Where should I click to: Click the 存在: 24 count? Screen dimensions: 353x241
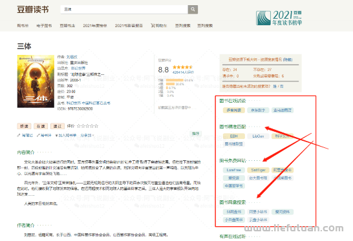point(230,70)
